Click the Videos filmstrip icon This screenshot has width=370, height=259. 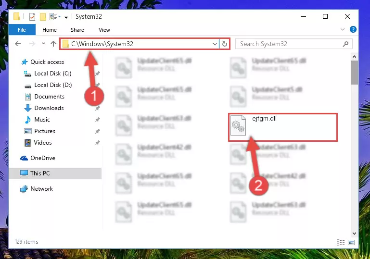click(x=27, y=143)
